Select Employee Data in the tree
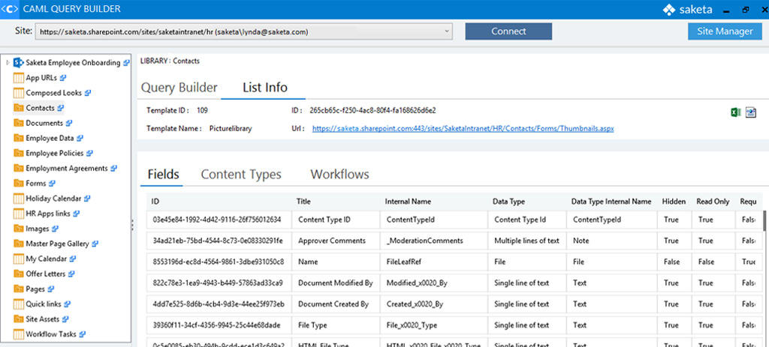Screen dimensions: 769x347 50,138
